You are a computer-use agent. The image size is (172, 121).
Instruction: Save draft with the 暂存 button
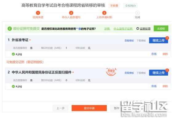click(117, 108)
